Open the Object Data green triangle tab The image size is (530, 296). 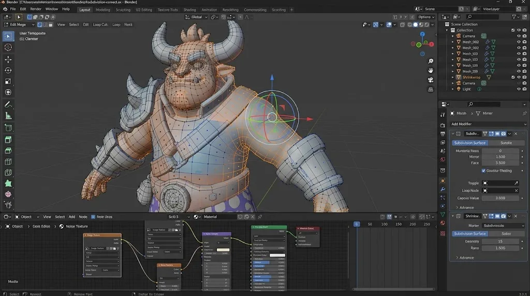(x=443, y=215)
